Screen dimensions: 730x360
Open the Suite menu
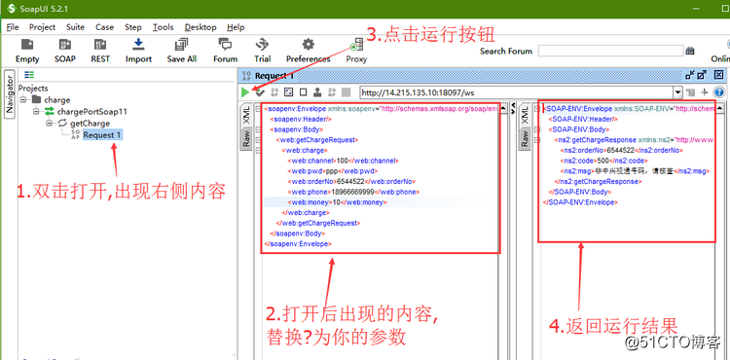75,27
